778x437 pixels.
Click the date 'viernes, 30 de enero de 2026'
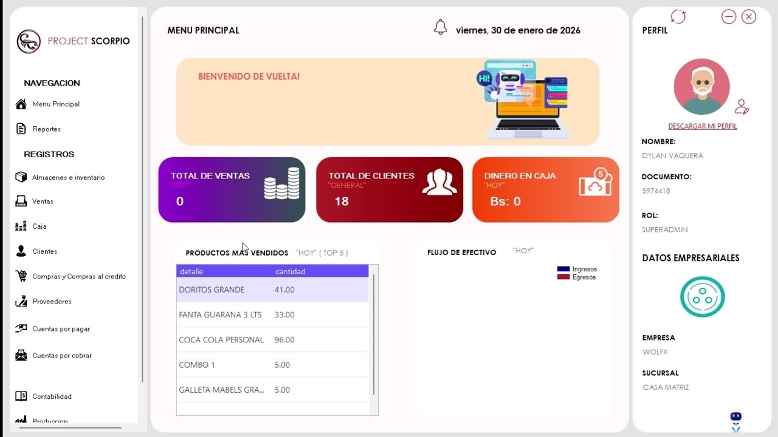[x=518, y=30]
